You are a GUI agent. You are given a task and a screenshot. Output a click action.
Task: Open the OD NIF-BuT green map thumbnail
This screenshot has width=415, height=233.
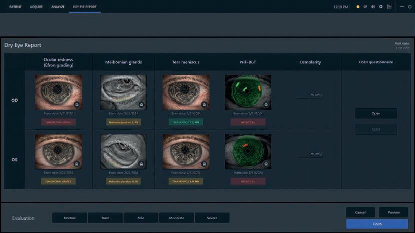(x=248, y=92)
